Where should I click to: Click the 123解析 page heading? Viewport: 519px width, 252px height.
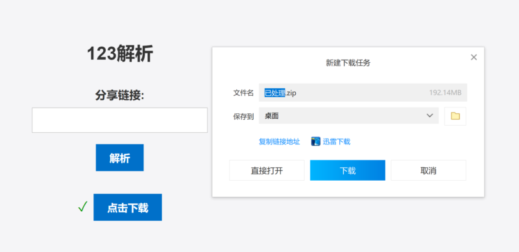point(120,54)
